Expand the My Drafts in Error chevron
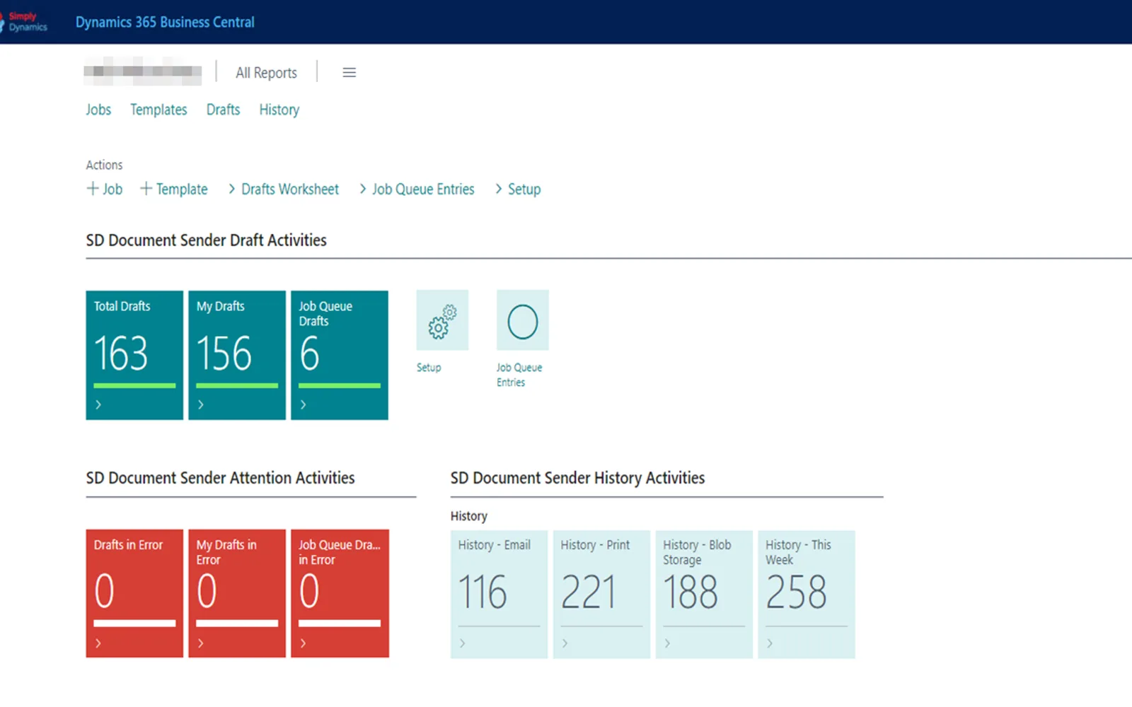This screenshot has height=707, width=1132. click(x=201, y=643)
